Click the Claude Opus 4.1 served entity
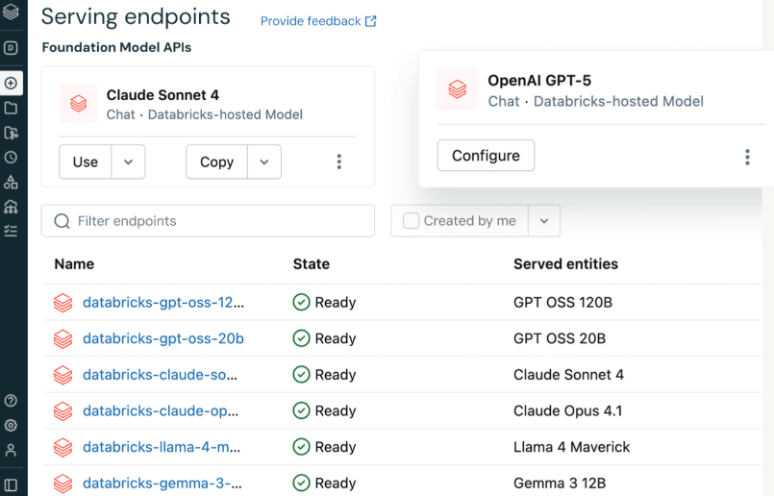 [x=567, y=410]
